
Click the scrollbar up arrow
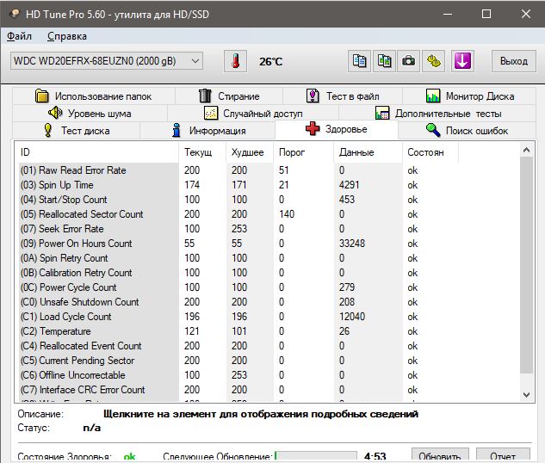527,150
